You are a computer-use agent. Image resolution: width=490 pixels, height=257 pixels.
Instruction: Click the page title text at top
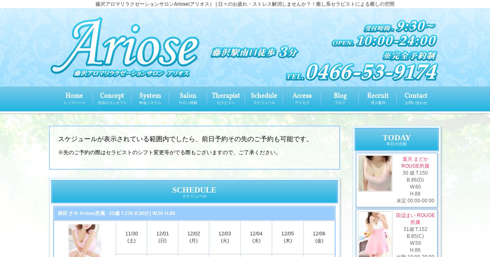pos(245,4)
